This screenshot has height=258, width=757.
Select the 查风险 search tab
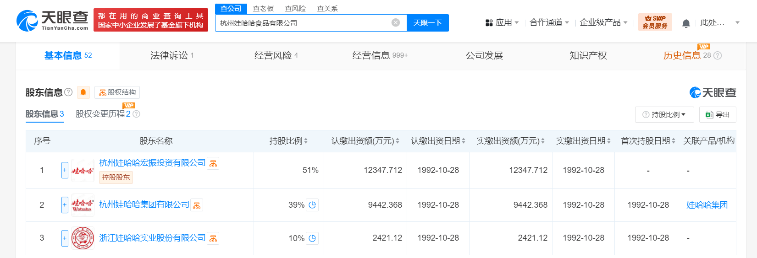[x=295, y=9]
